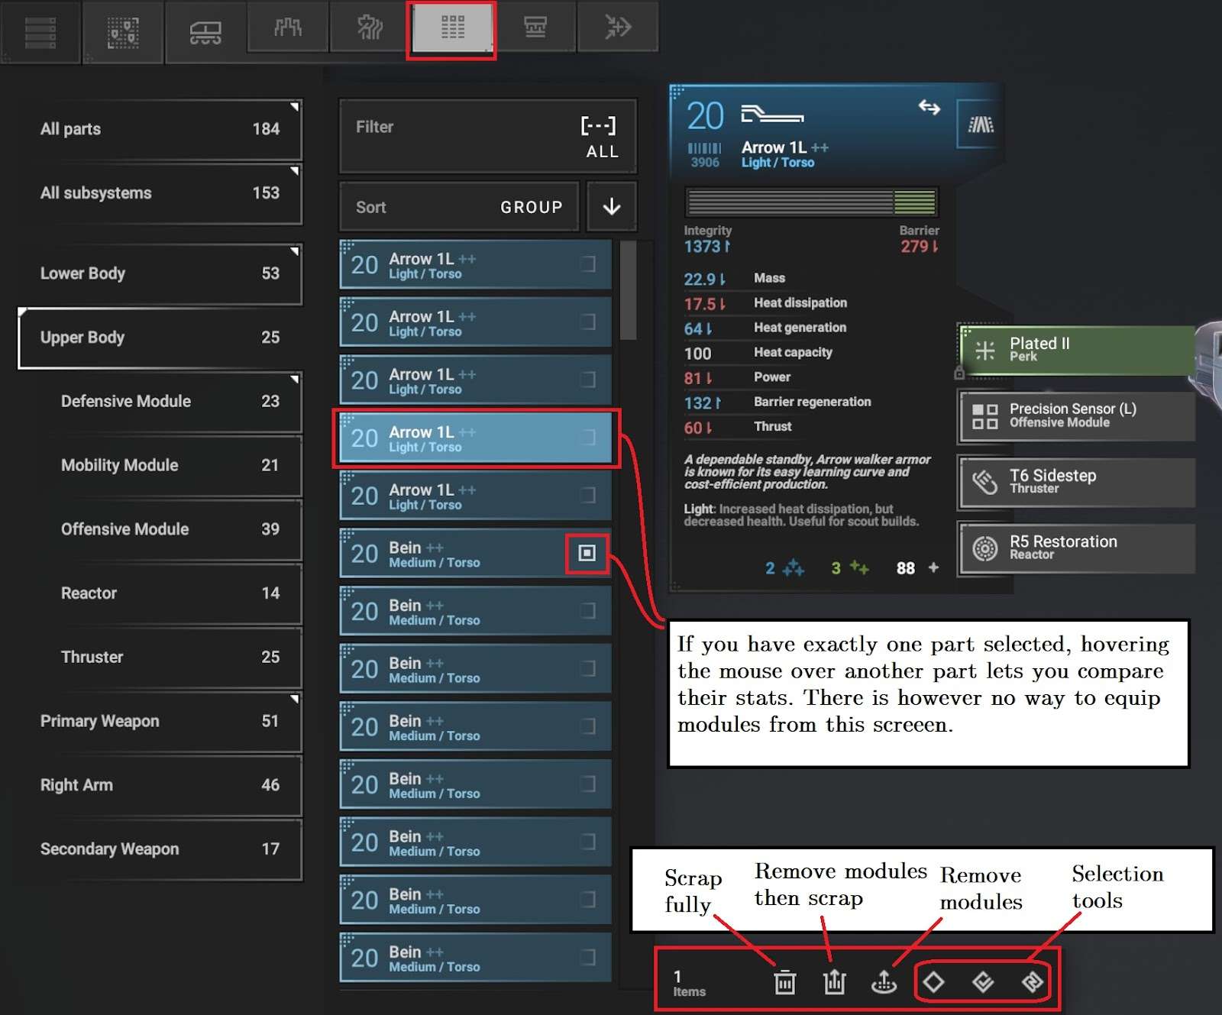This screenshot has width=1222, height=1015.
Task: Click the parts list scrollbar thumb
Action: 629,290
